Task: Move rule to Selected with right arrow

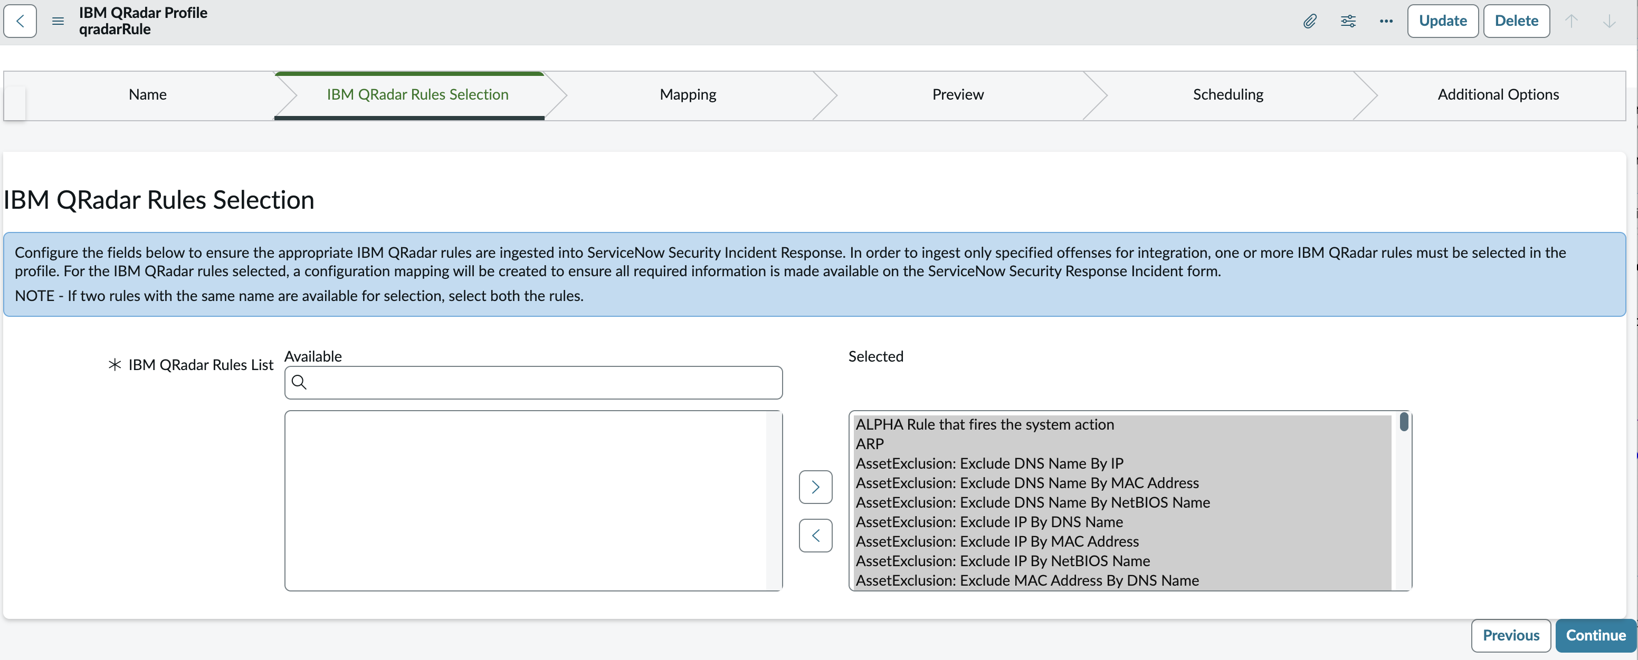Action: (x=815, y=487)
